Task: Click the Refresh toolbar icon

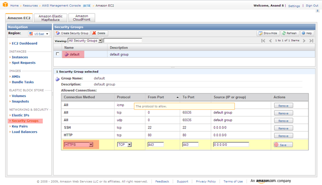Action: pyautogui.click(x=284, y=33)
